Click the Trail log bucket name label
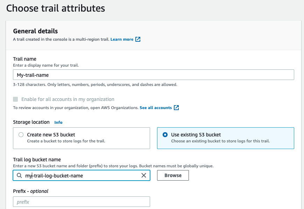Image resolution: width=304 pixels, height=209 pixels. tap(37, 160)
